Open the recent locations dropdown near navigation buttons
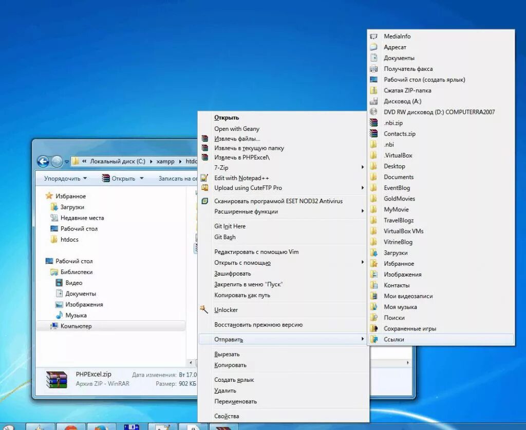 (66, 162)
